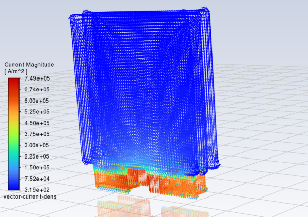
Task: Click the 6.74e+05 legend value
Action: click(x=37, y=90)
